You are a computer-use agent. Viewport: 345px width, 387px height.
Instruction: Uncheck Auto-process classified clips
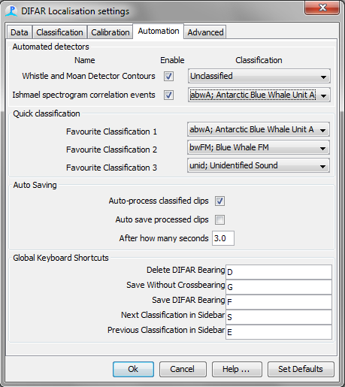pyautogui.click(x=219, y=201)
